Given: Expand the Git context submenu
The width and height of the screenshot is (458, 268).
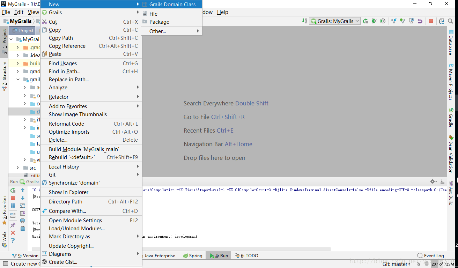Looking at the screenshot, I should [91, 174].
